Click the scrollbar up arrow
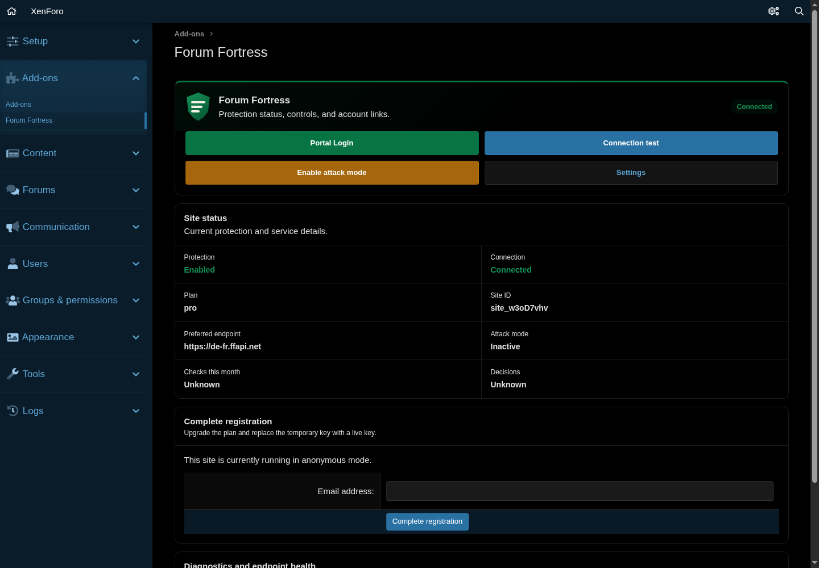 tap(814, 4)
